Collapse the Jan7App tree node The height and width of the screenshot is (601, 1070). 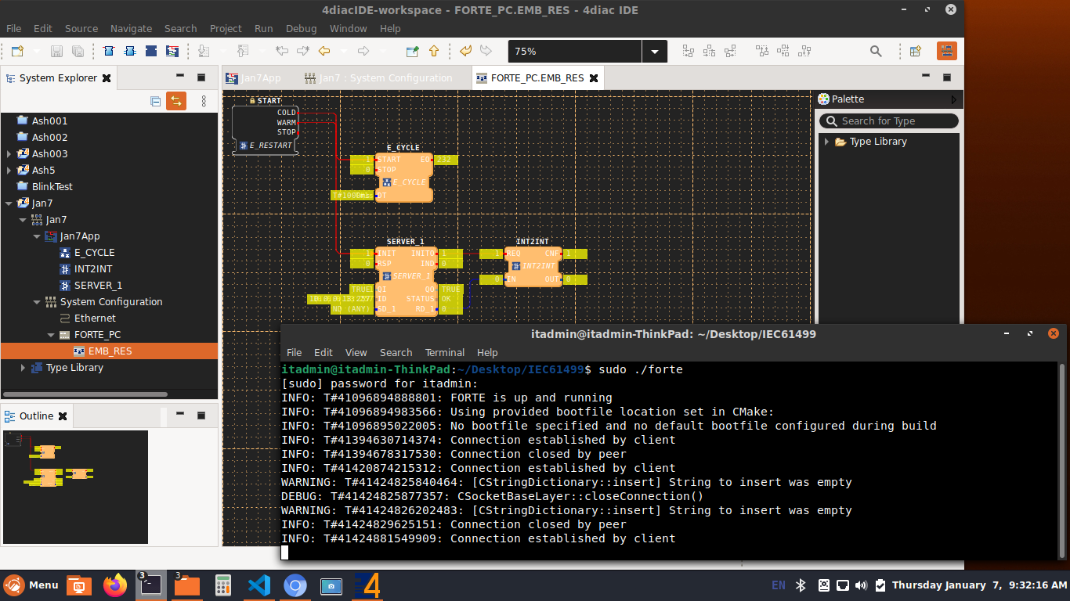pos(37,236)
